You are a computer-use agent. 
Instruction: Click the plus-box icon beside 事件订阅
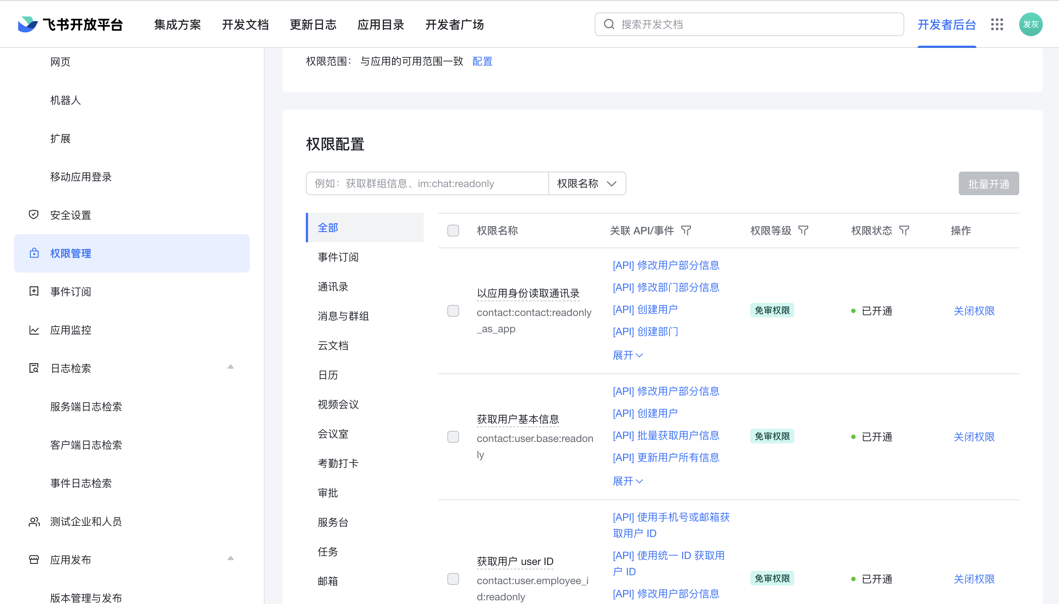click(x=34, y=291)
